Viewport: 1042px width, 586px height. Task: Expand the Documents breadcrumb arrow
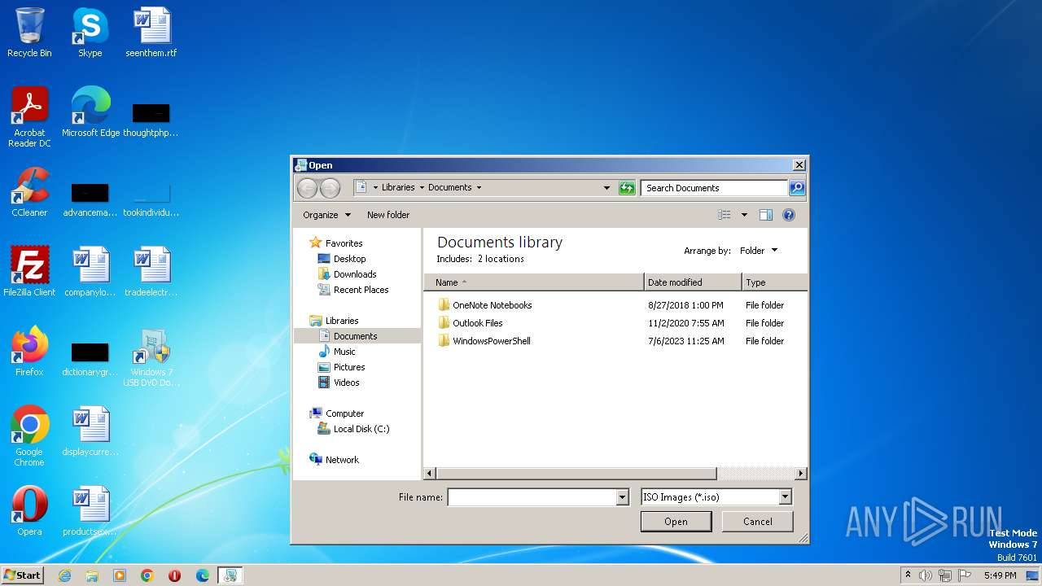click(479, 188)
